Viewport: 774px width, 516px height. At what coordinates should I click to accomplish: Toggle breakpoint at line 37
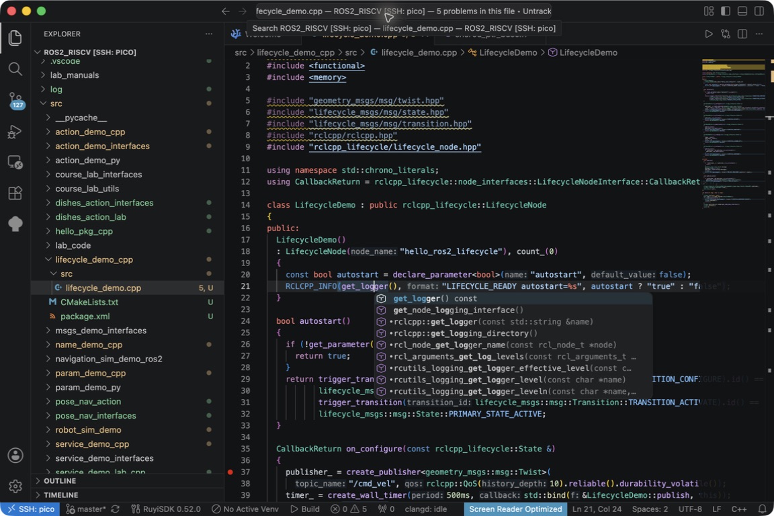[x=230, y=472]
